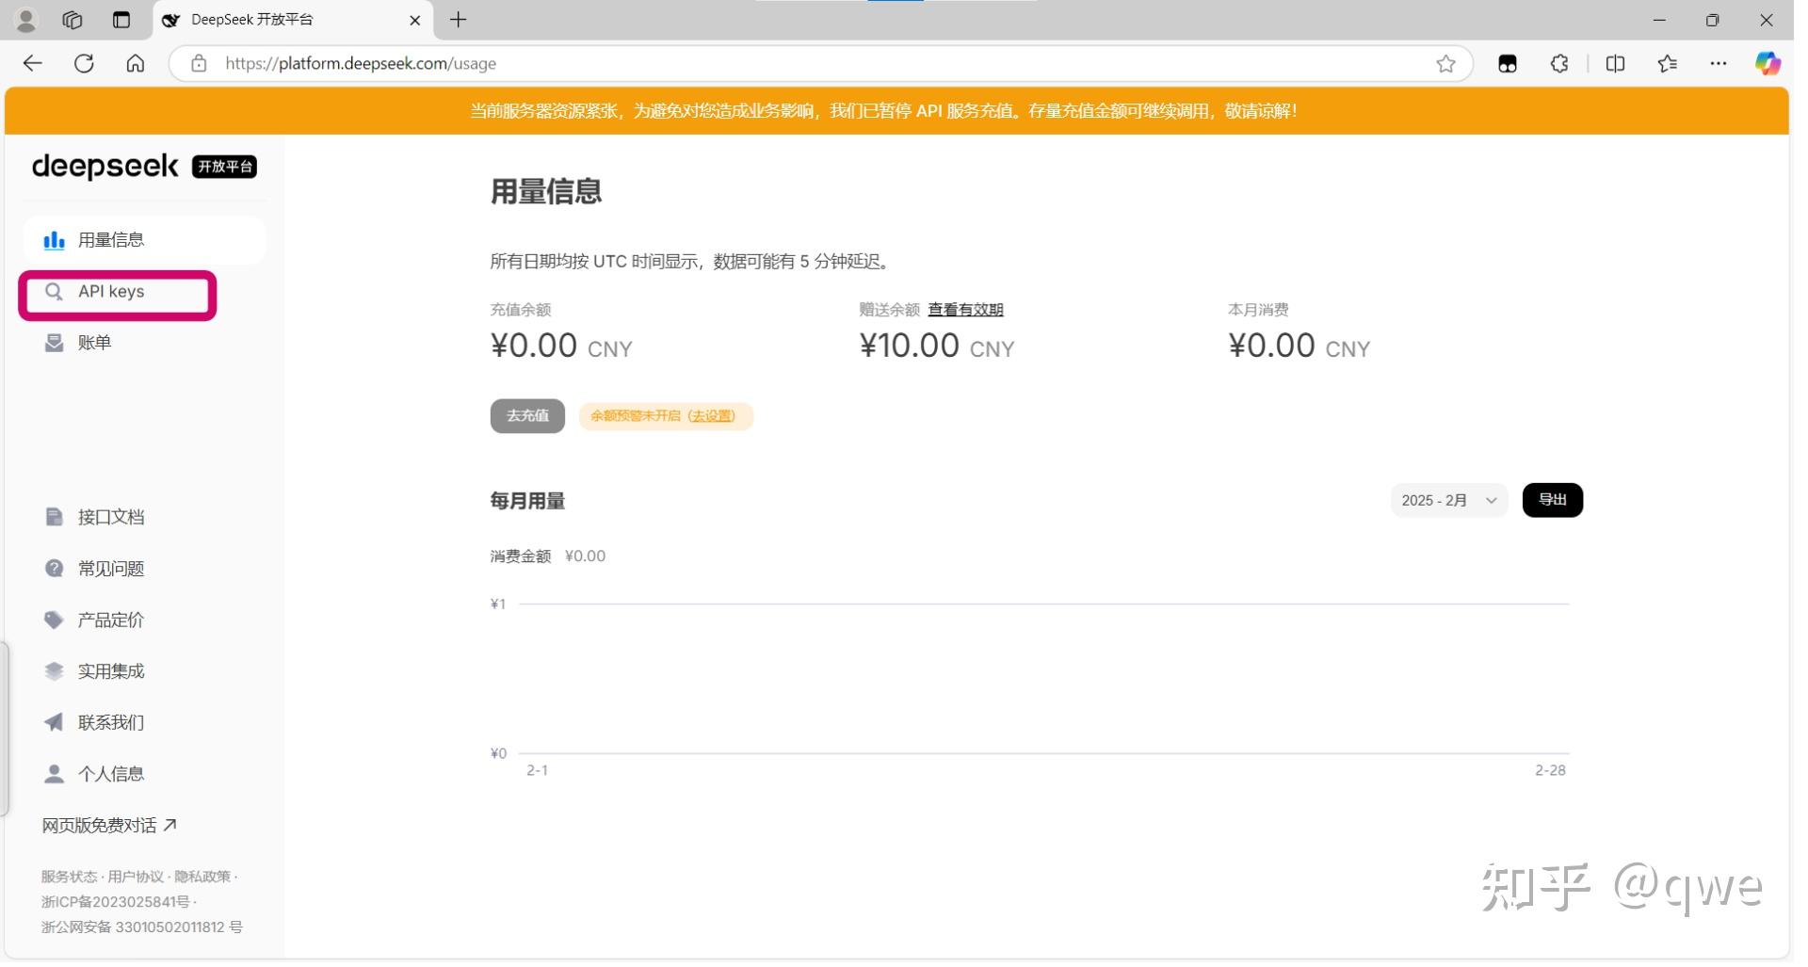Screen dimensions: 1808x967
Task: Refresh the page with reload icon
Action: 85,64
